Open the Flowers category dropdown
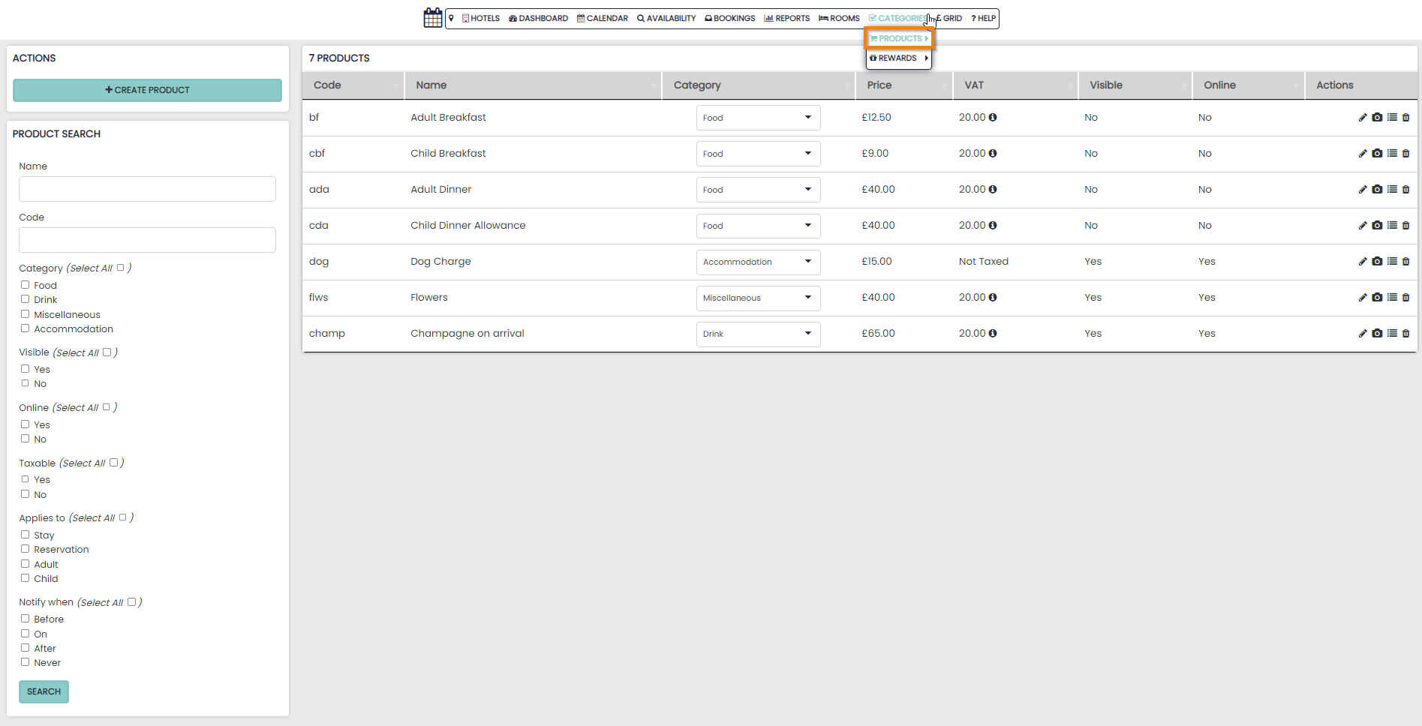The image size is (1422, 726). coord(758,298)
